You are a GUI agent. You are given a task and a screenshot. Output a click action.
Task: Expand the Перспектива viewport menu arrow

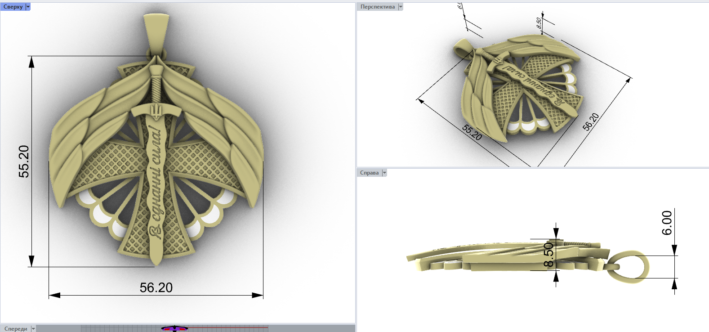tap(401, 7)
